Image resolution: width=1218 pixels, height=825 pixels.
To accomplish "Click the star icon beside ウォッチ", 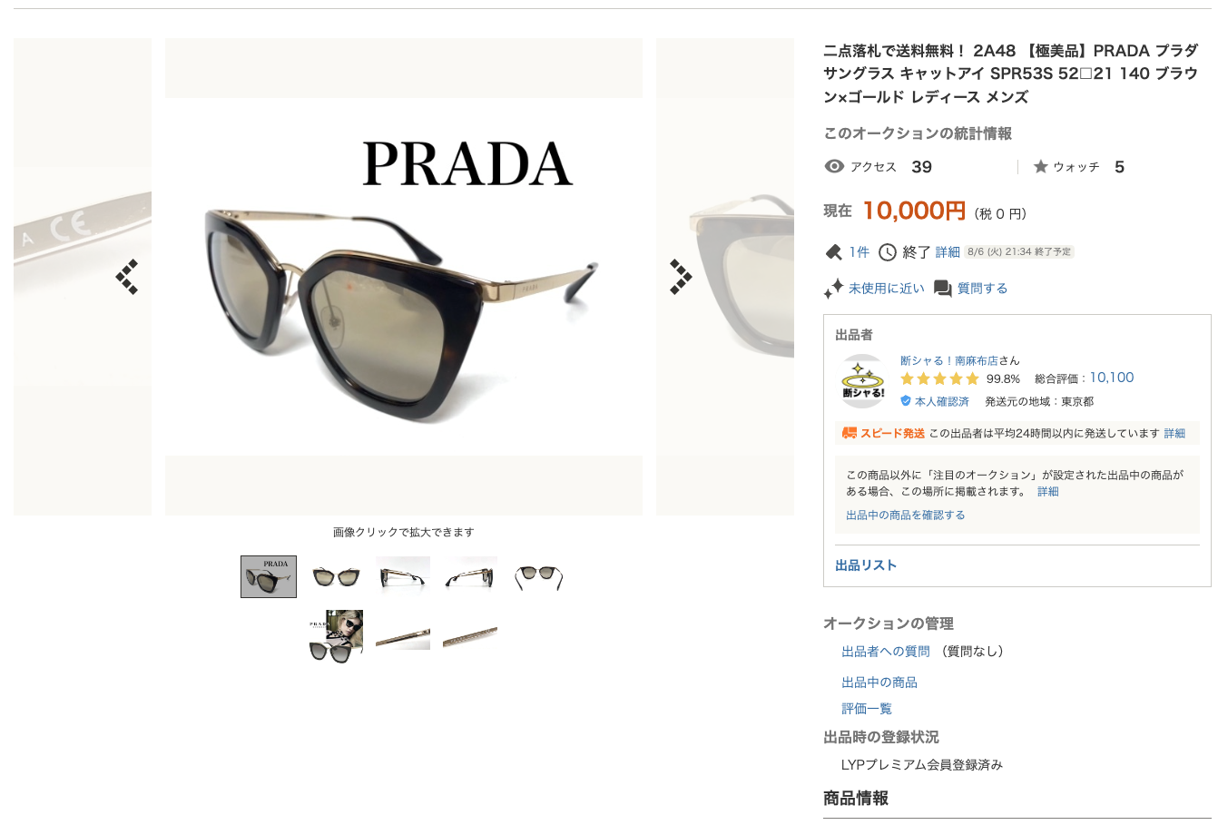I will tap(1041, 166).
